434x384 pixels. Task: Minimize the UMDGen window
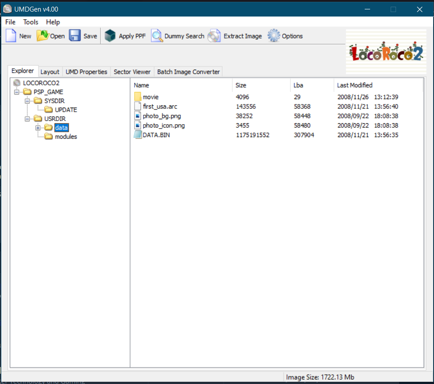point(367,9)
